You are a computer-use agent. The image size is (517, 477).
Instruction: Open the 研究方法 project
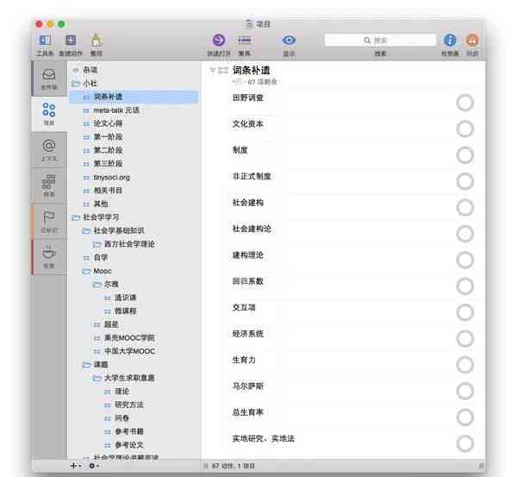pos(129,405)
